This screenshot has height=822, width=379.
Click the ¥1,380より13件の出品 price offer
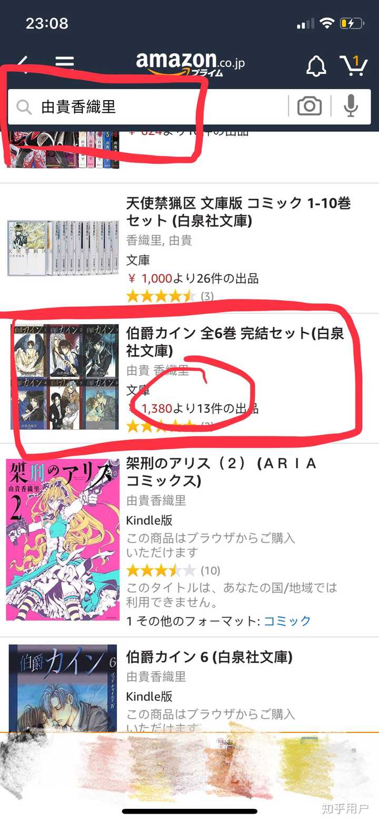[x=193, y=408]
